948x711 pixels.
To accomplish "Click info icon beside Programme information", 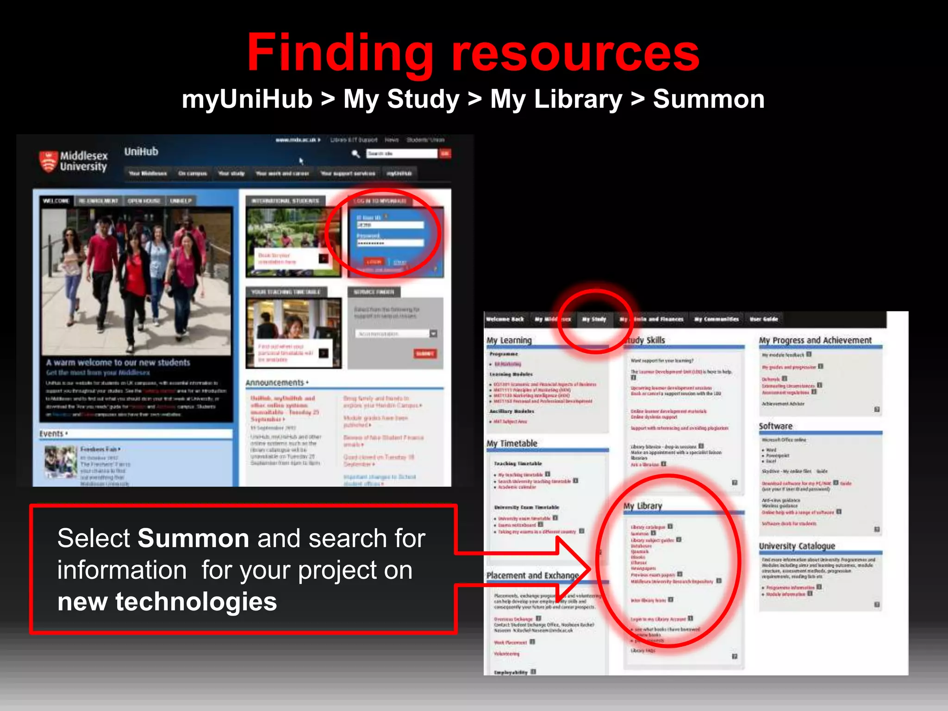I will pos(819,587).
